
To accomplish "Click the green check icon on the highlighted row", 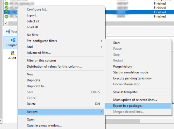I will (6, 12).
